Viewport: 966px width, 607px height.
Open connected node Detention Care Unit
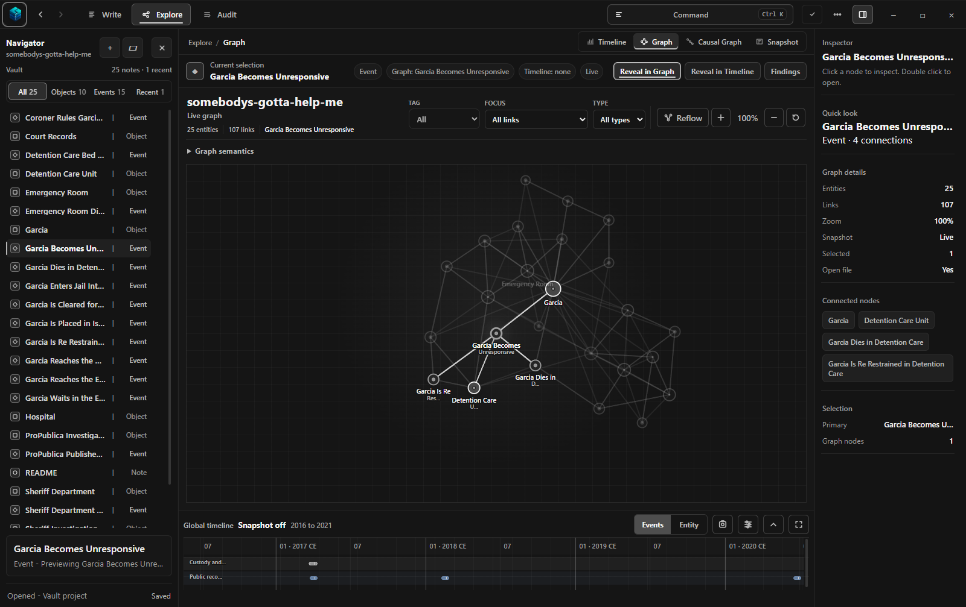(x=897, y=321)
